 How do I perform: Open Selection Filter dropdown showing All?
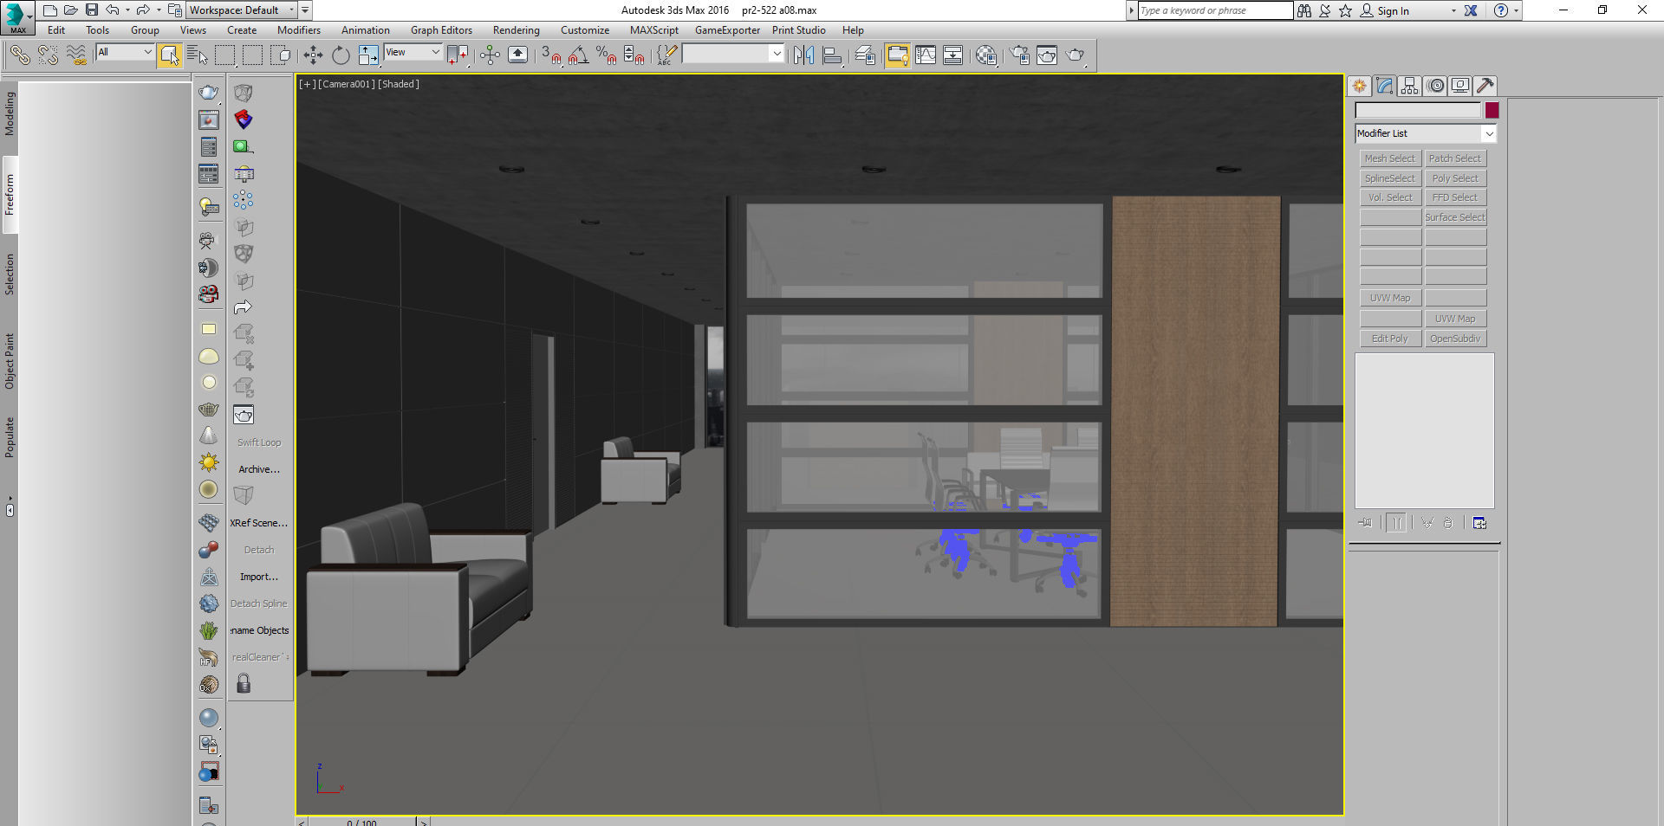[125, 53]
